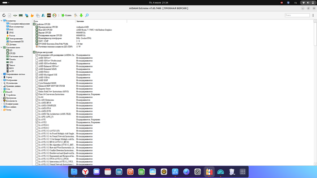Screen dimensions: 317x178
Task: Toggle the AMD 3DNowPrefetch checkbox
Action: (x=37, y=64)
